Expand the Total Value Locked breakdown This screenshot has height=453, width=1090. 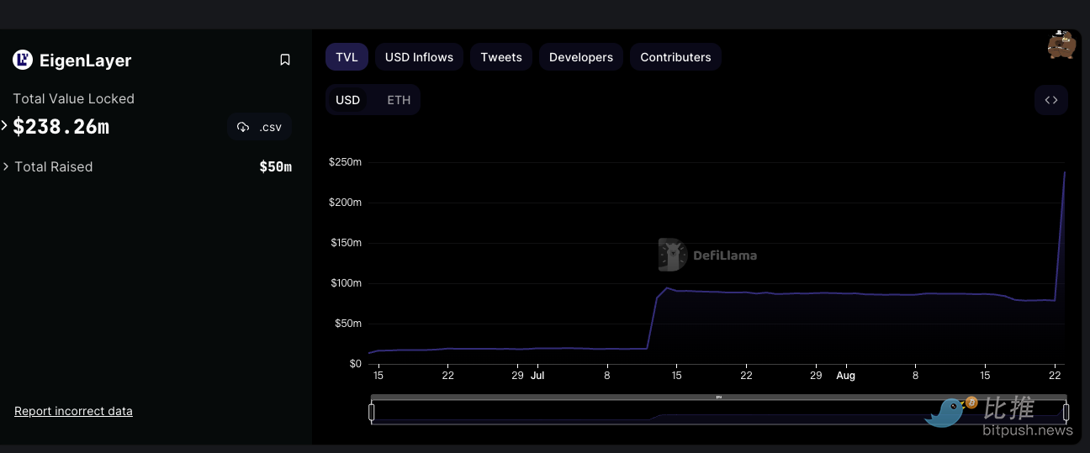pyautogui.click(x=5, y=126)
